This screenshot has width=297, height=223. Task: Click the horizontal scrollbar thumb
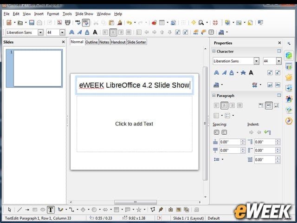click(135, 202)
